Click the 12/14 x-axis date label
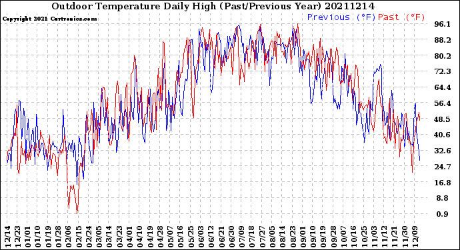Screen dimensions: 460x250 tap(7, 237)
